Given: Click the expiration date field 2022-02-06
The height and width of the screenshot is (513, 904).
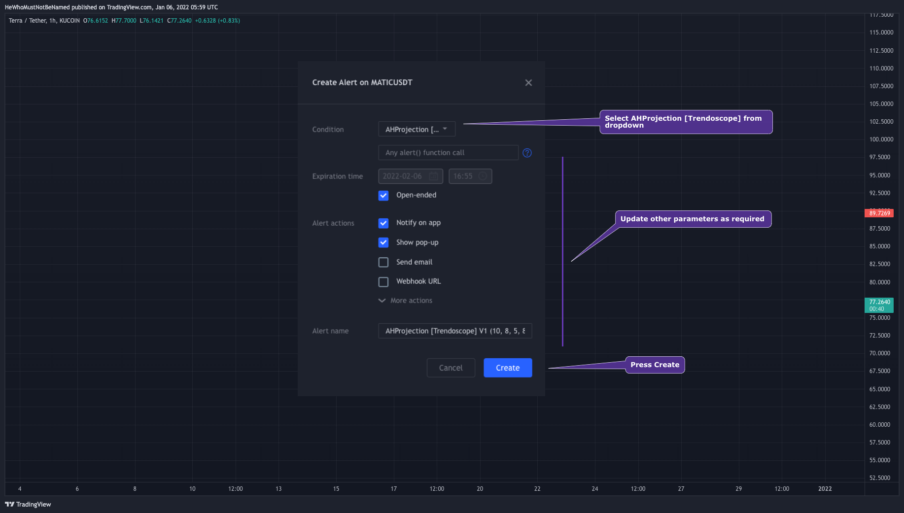Looking at the screenshot, I should (x=411, y=176).
